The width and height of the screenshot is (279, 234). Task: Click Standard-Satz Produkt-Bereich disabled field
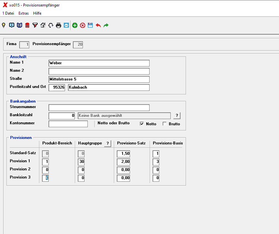coord(46,154)
